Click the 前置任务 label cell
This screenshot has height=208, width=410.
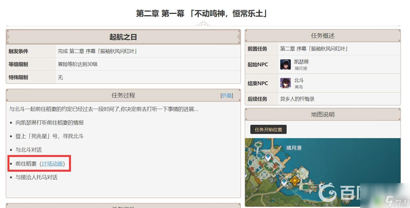[261, 49]
